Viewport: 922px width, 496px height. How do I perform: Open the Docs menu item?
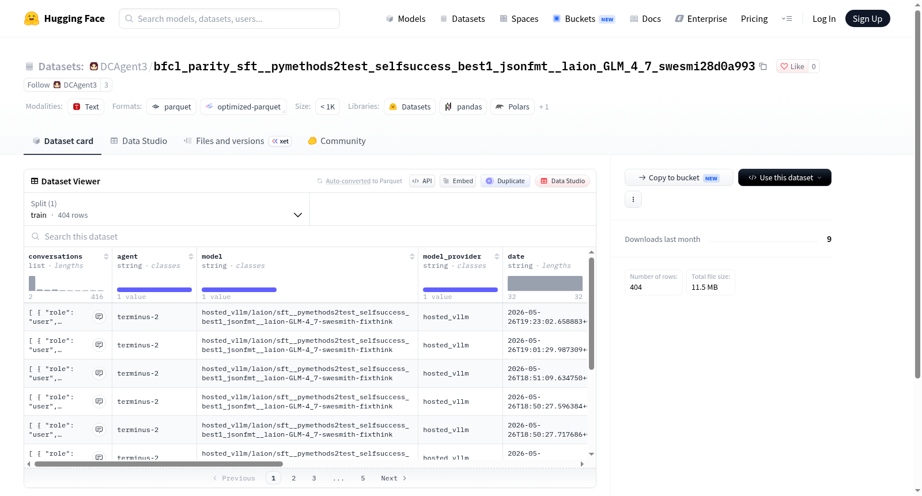click(645, 18)
